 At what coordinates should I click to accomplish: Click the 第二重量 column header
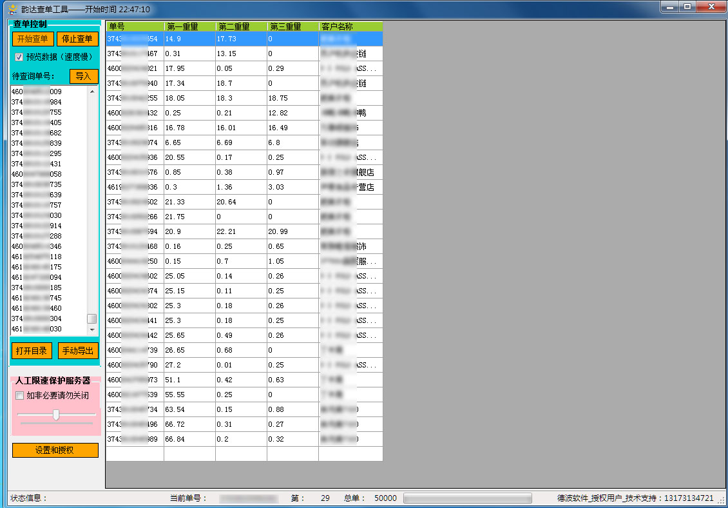242,26
